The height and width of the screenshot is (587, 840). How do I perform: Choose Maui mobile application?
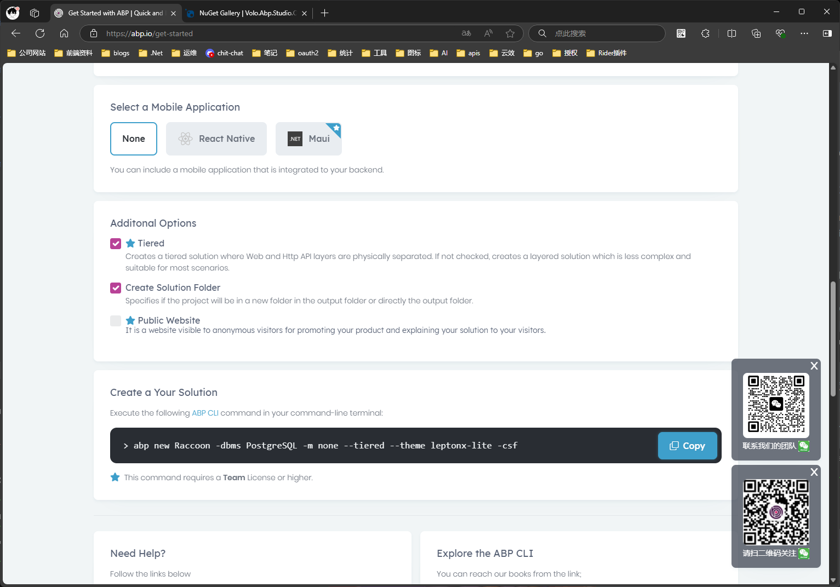pyautogui.click(x=308, y=139)
